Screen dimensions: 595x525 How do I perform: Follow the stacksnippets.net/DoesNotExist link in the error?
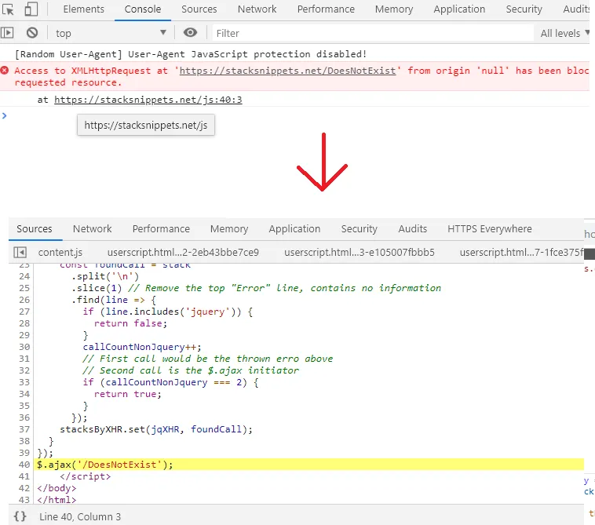click(287, 71)
